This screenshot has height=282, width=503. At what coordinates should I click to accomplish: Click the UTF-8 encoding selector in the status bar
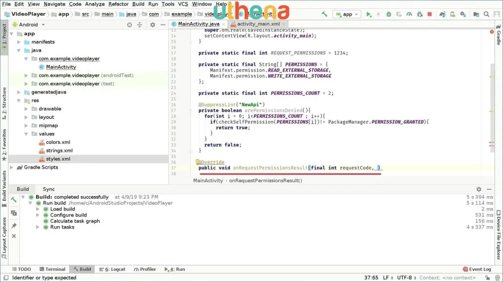[406, 278]
